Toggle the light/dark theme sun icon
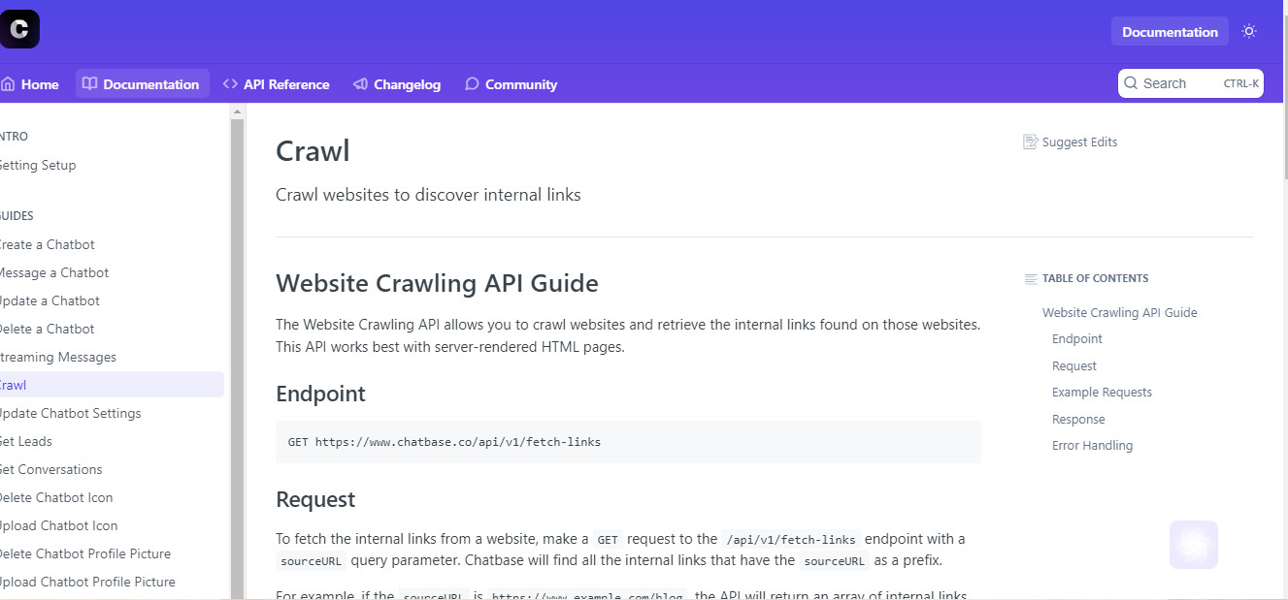 coord(1249,31)
